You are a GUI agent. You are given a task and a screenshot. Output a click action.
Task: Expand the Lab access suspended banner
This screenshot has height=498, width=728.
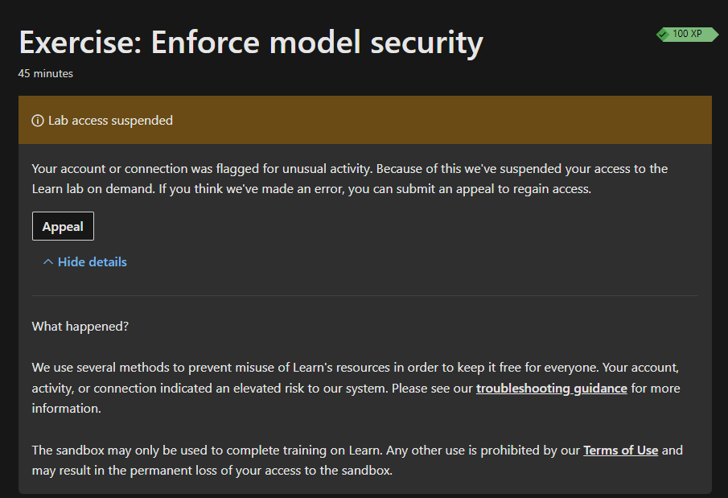pyautogui.click(x=364, y=120)
